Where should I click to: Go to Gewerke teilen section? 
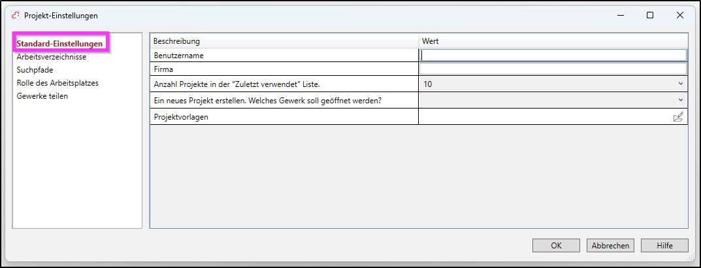click(42, 95)
